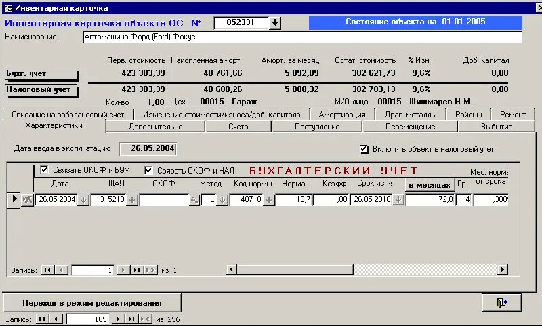Toggle Связать ОКОФ и НАЛ checkbox
Viewport: 542px width, 326px height.
coord(148,170)
